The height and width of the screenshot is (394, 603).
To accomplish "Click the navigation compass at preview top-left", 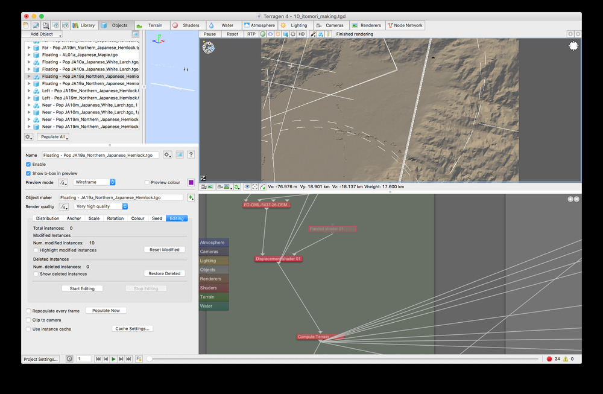I will [209, 47].
